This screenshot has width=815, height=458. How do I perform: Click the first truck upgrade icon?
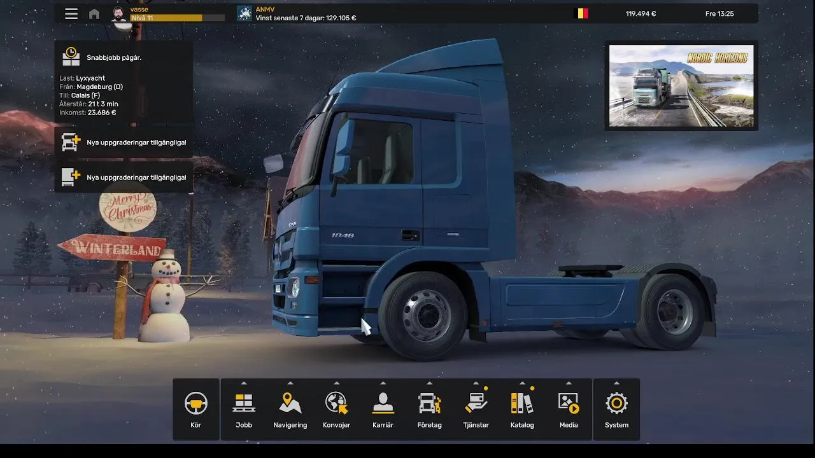click(x=71, y=142)
